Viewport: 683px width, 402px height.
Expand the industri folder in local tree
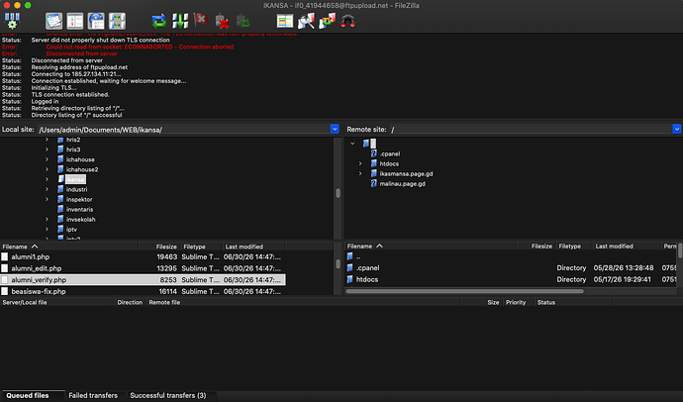pos(48,189)
